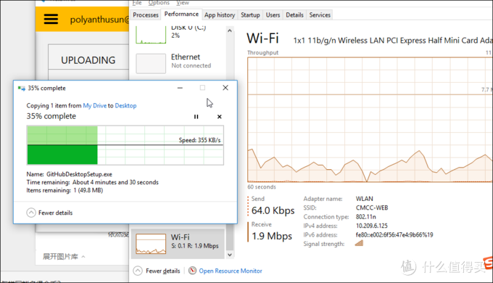
Task: Expand the 展开图片库 section
Action: click(64, 257)
